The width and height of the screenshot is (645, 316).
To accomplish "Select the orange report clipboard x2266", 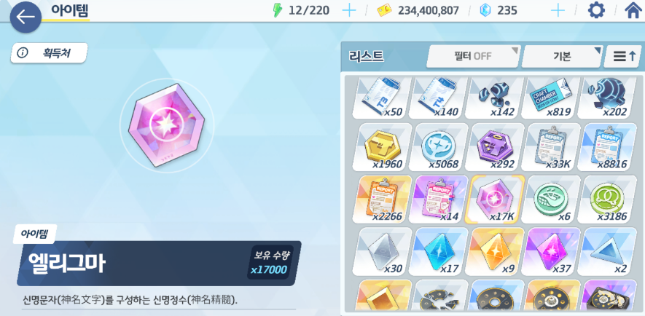I will click(x=382, y=200).
